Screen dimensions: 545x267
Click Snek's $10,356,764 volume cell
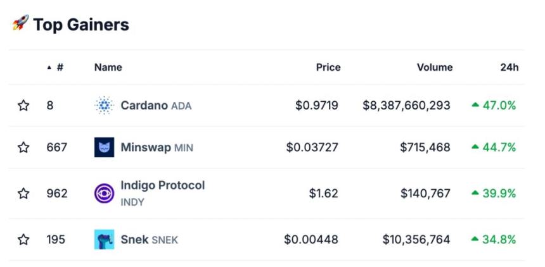coord(416,240)
